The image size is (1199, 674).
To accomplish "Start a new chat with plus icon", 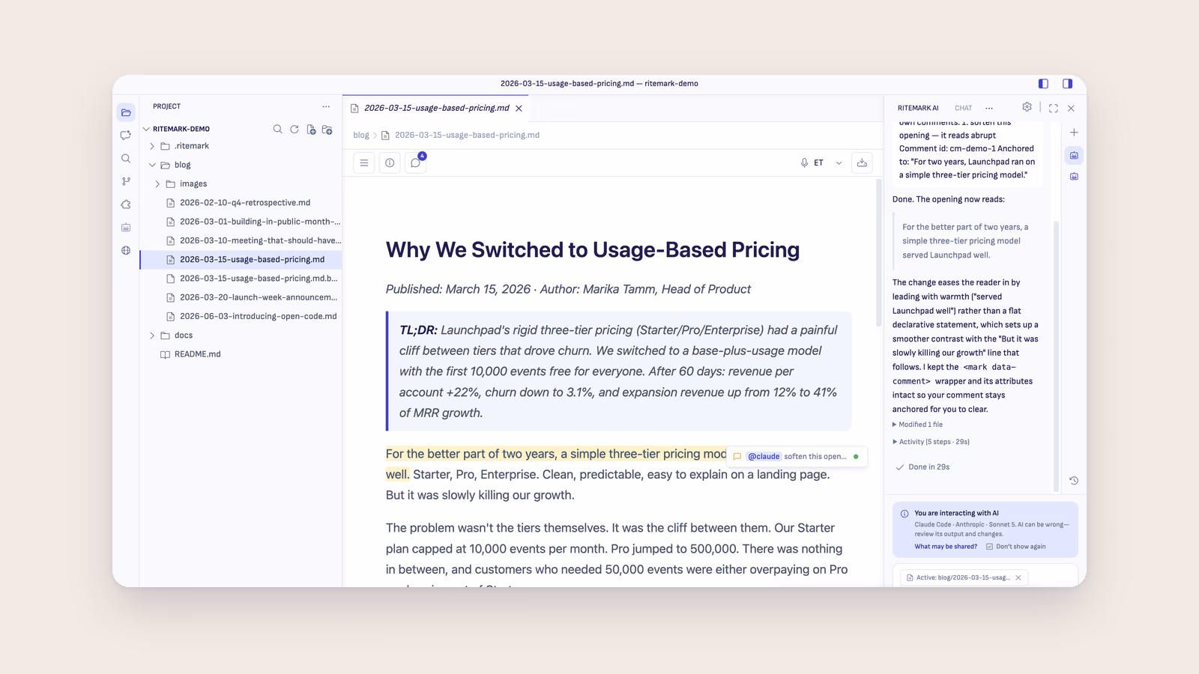I will coord(1074,133).
